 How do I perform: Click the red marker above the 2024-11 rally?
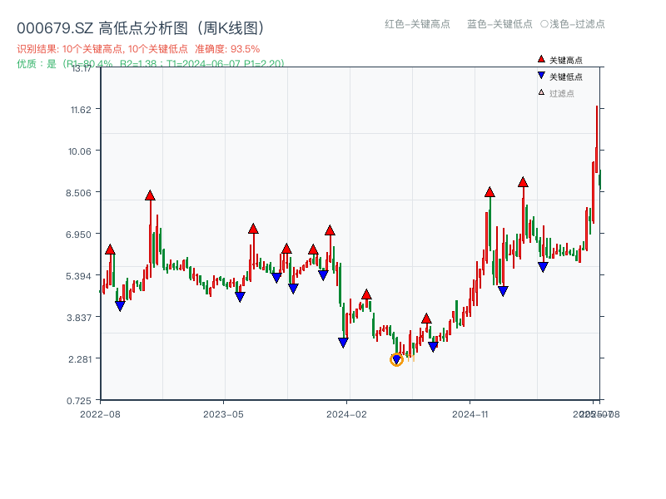click(490, 192)
